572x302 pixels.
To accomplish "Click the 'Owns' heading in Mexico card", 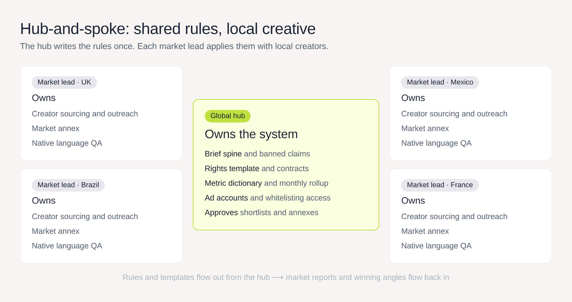I will coord(413,98).
